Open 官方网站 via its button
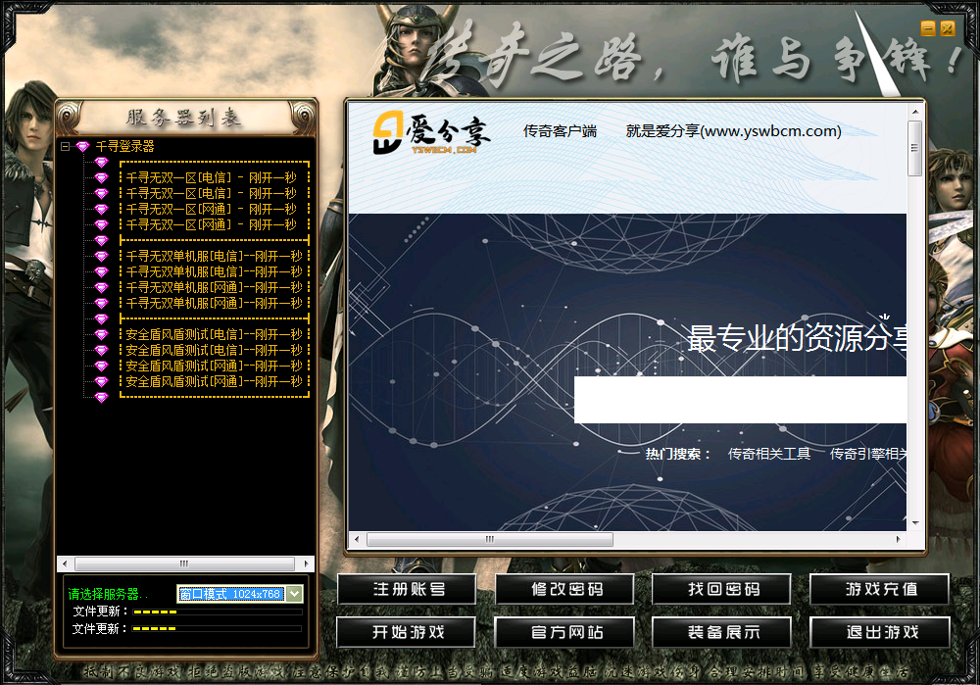This screenshot has width=980, height=685. pos(564,633)
